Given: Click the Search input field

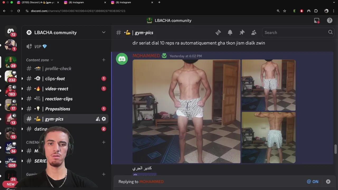Looking at the screenshot, I should click(298, 32).
